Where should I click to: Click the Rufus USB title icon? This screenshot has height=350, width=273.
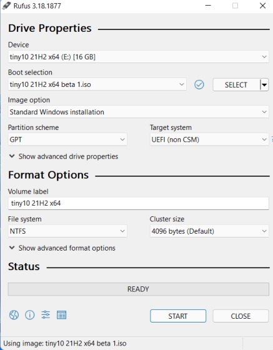(x=6, y=6)
